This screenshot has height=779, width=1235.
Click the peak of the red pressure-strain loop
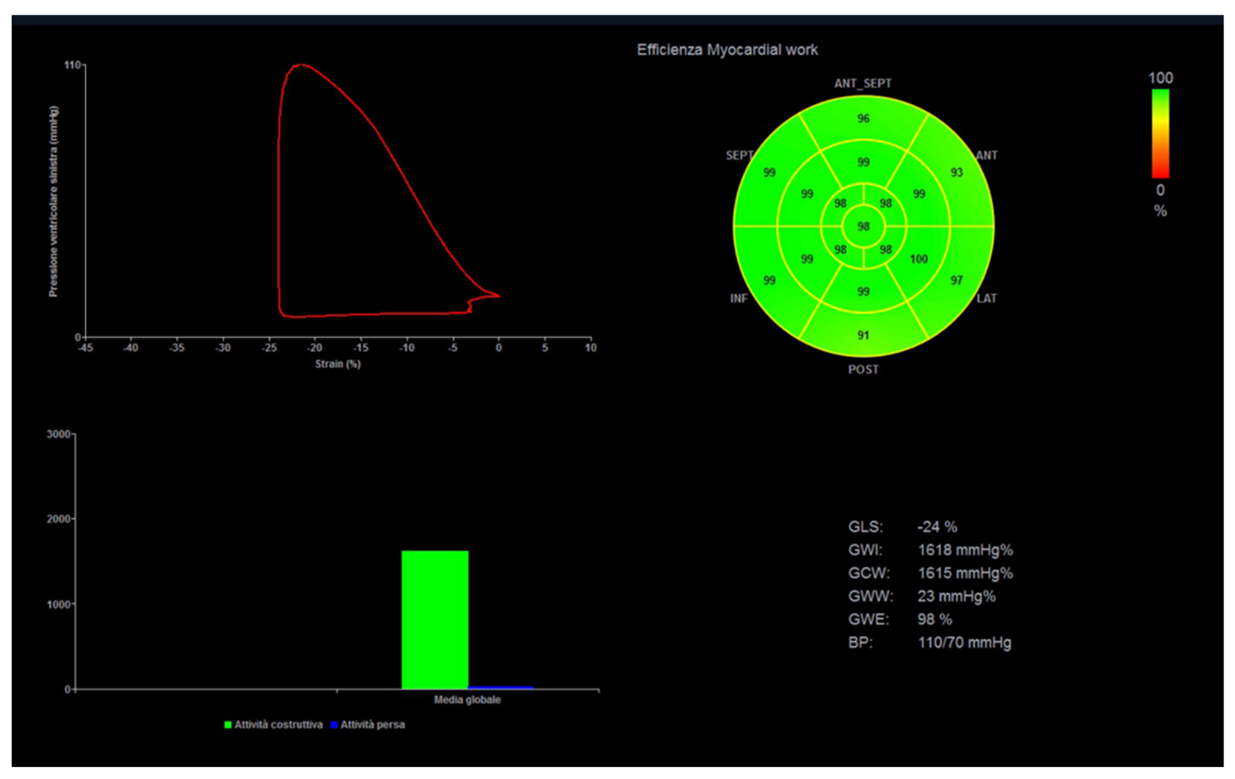pos(301,65)
